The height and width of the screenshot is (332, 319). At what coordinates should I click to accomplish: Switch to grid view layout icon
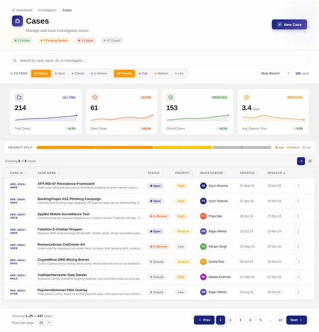(x=310, y=161)
